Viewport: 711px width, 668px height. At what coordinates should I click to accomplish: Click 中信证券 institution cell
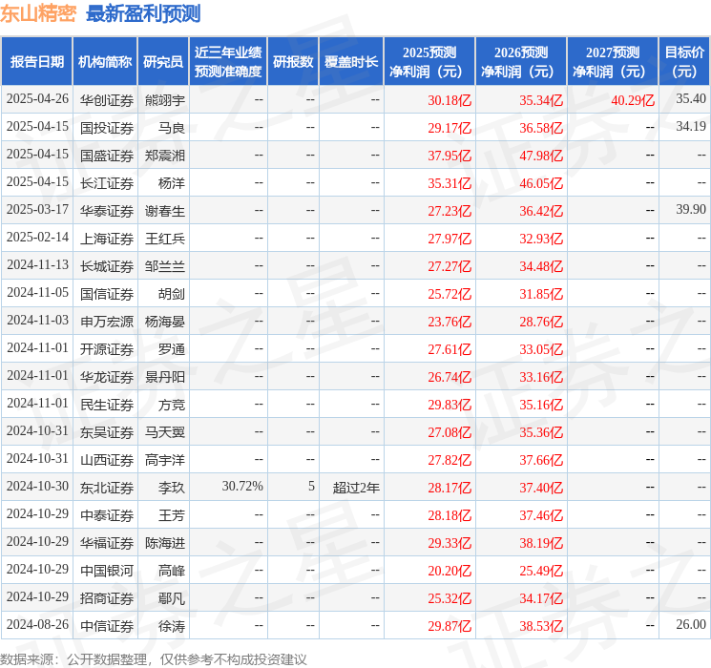(107, 626)
